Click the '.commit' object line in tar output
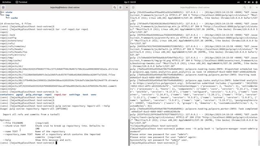The height and width of the screenshot is (146, 260). 58,86
